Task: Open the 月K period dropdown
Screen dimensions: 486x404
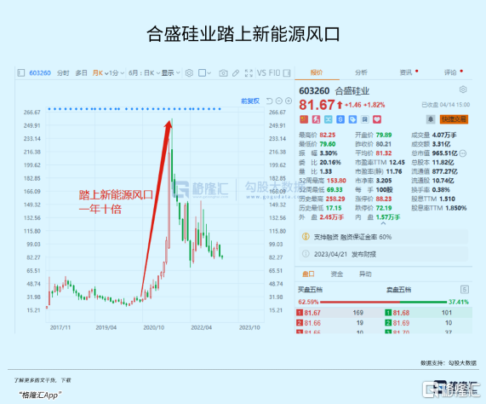Action: click(x=100, y=73)
